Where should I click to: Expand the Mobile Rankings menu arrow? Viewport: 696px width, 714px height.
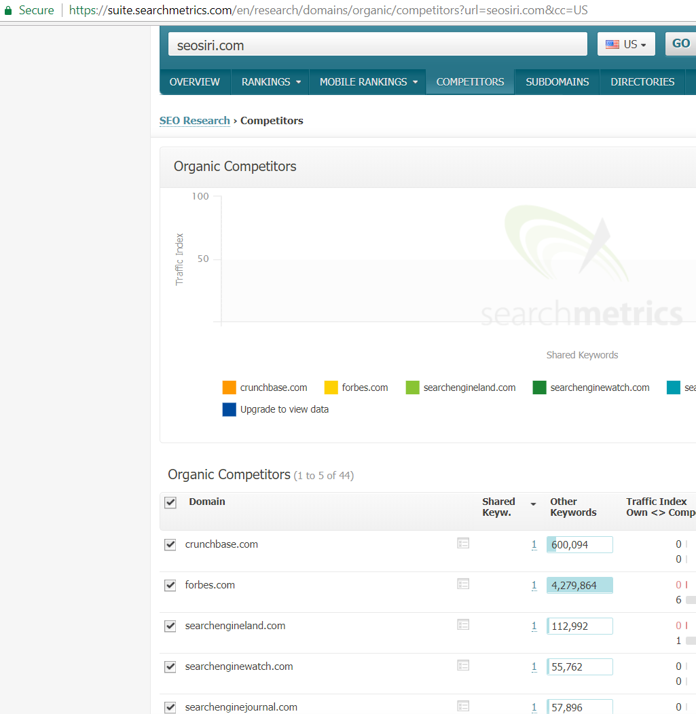pyautogui.click(x=415, y=82)
